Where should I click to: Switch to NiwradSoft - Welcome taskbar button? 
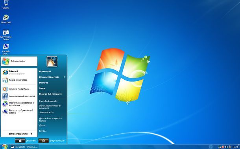pyautogui.click(x=24, y=147)
